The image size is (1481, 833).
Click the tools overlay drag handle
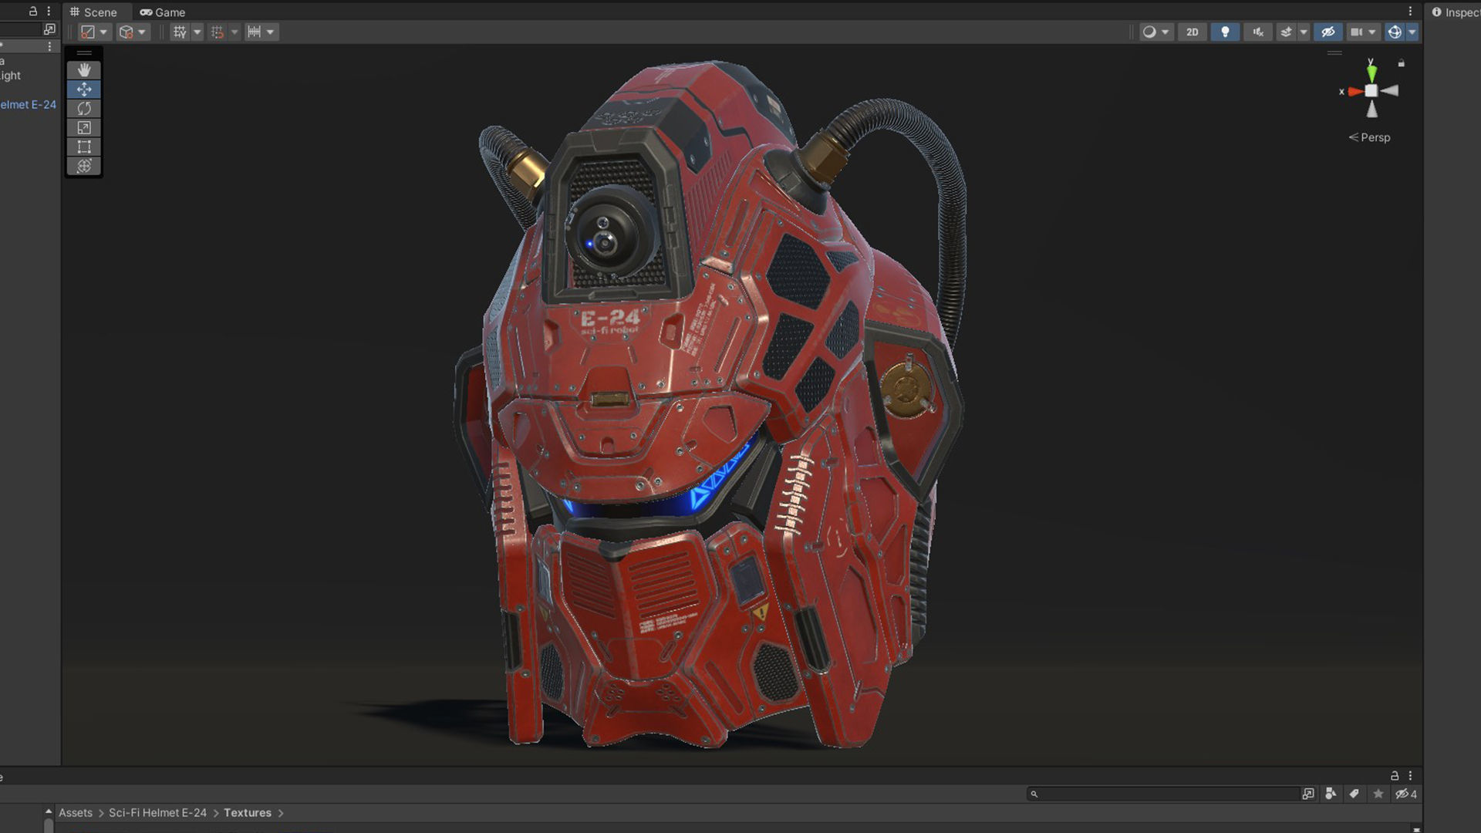click(x=84, y=53)
